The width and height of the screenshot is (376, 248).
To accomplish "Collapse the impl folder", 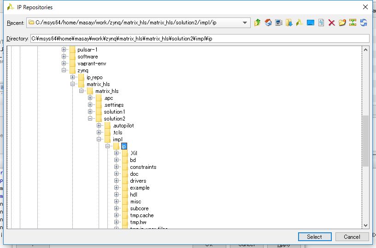I will click(99, 139).
